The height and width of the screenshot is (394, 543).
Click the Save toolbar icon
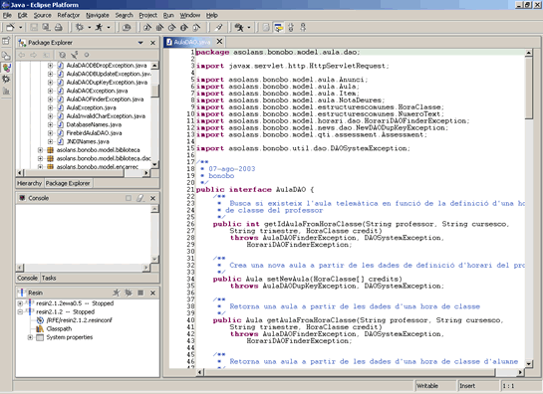coord(34,27)
